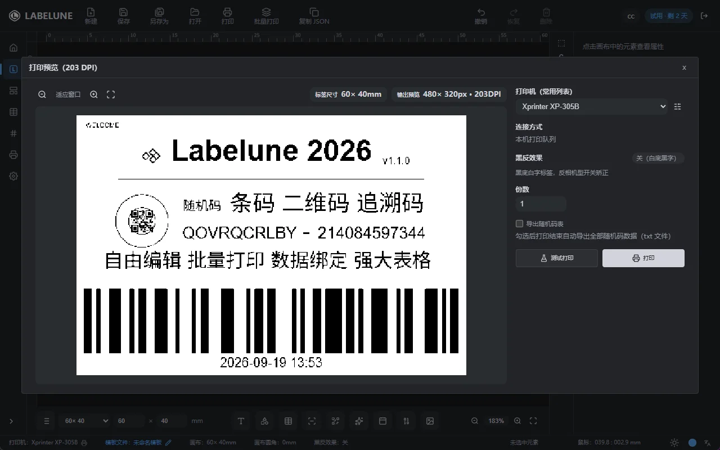720x450 pixels.
Task: Click 适应窗口 to fit the preview
Action: pos(68,94)
